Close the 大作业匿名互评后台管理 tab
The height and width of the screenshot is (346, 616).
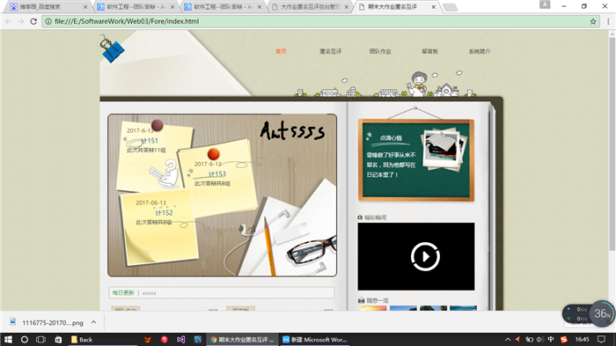pos(346,7)
